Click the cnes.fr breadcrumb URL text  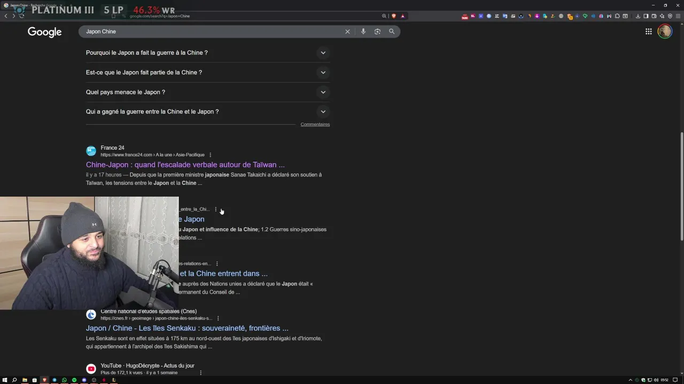(156, 318)
